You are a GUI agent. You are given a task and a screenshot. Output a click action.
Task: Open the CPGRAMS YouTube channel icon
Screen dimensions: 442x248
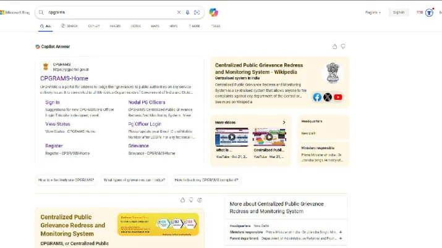click(338, 97)
